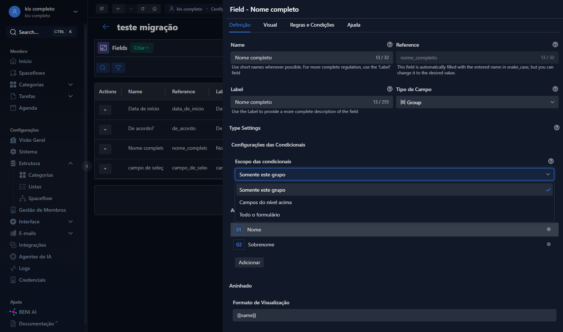The image size is (563, 332).
Task: Open actions dropdown for Data de início row
Action: click(x=105, y=110)
